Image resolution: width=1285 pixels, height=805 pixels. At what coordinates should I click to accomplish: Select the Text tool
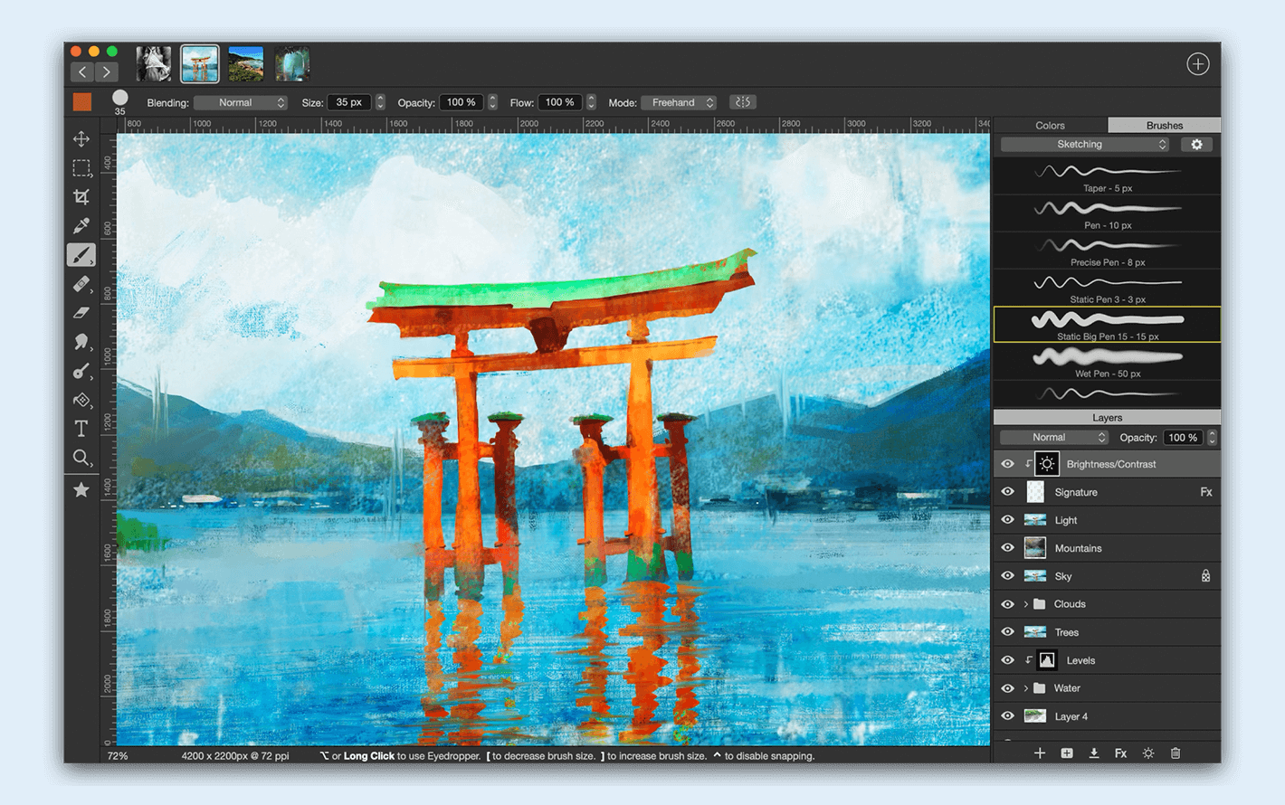(x=81, y=429)
